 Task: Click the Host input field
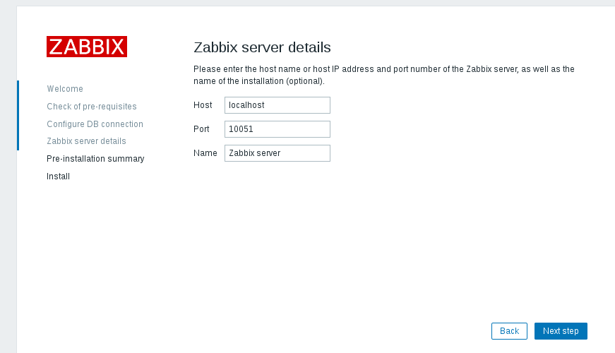(x=277, y=105)
